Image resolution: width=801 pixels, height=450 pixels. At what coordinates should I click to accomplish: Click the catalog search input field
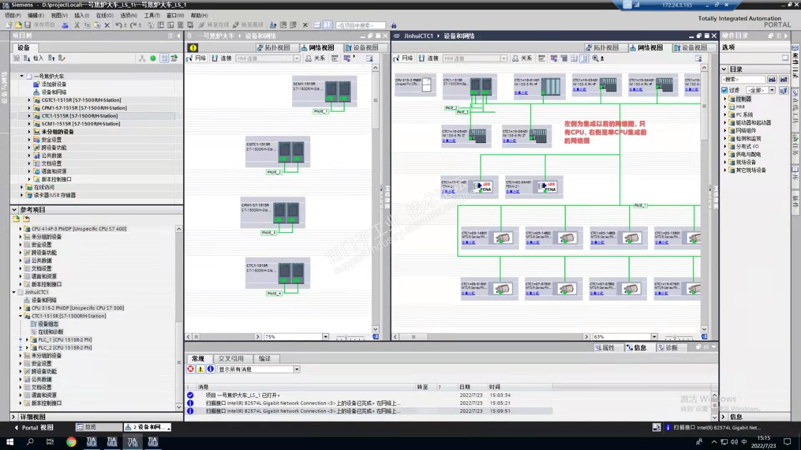(x=743, y=79)
